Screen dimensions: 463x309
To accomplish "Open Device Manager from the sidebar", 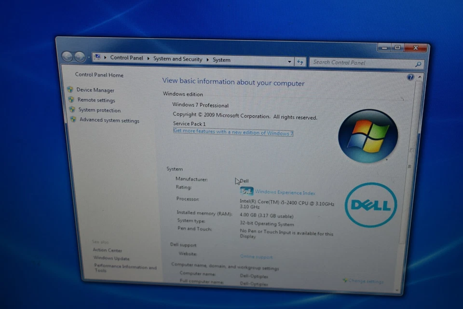I will click(95, 90).
